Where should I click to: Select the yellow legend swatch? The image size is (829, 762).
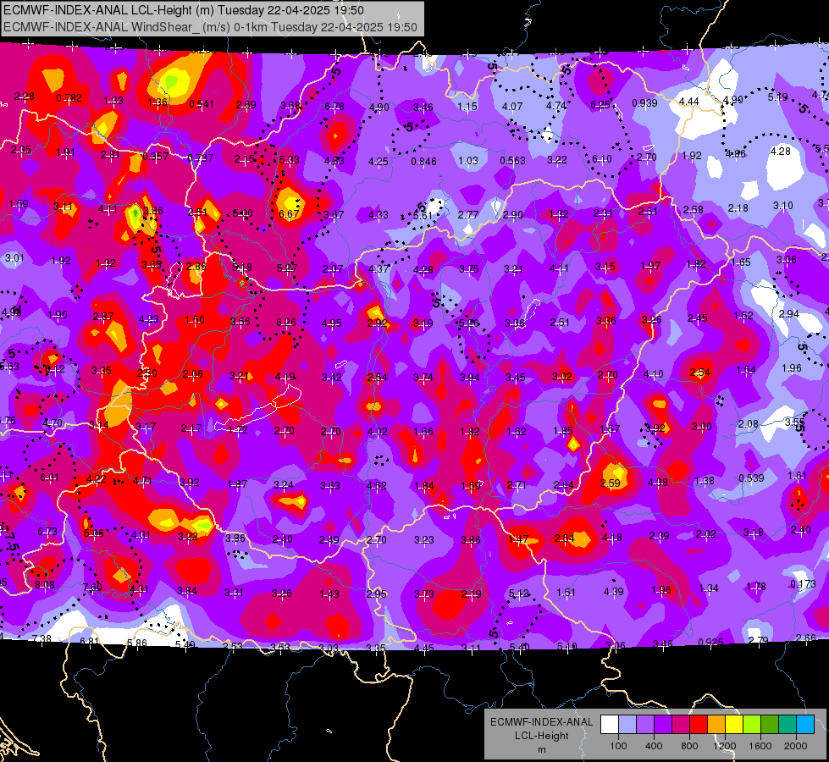(x=734, y=725)
